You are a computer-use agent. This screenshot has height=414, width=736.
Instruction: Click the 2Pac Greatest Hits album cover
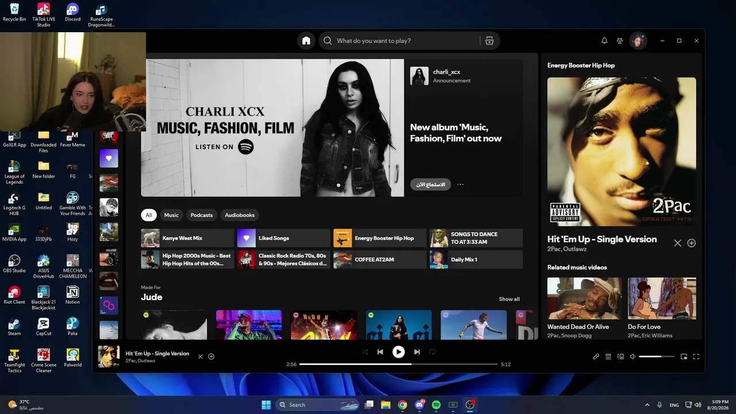(x=622, y=152)
